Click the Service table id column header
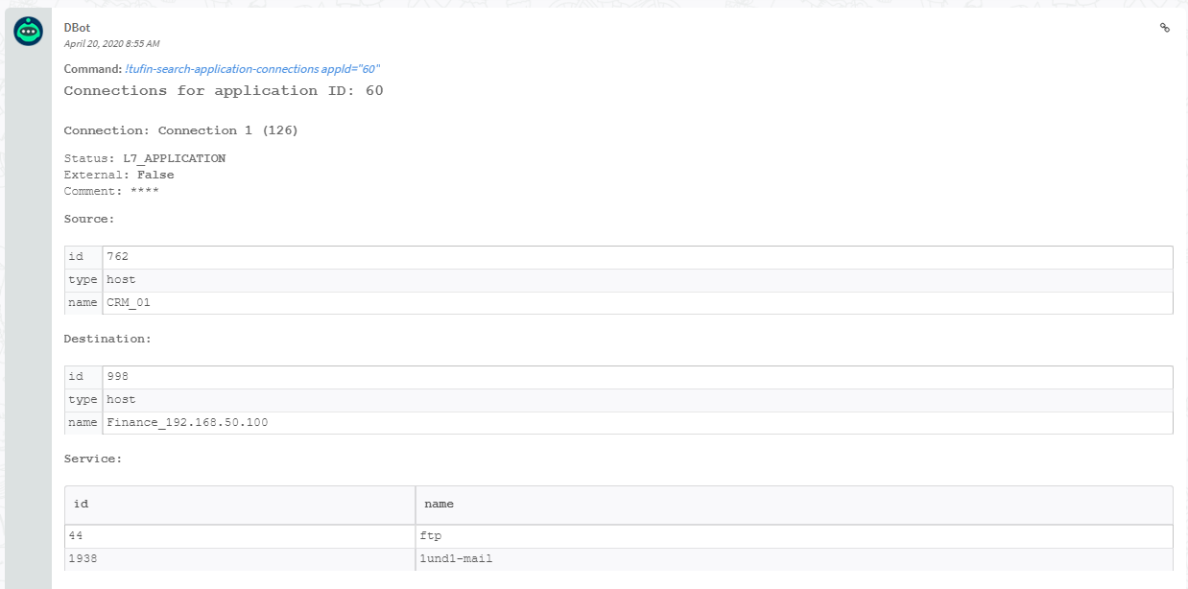 click(81, 504)
